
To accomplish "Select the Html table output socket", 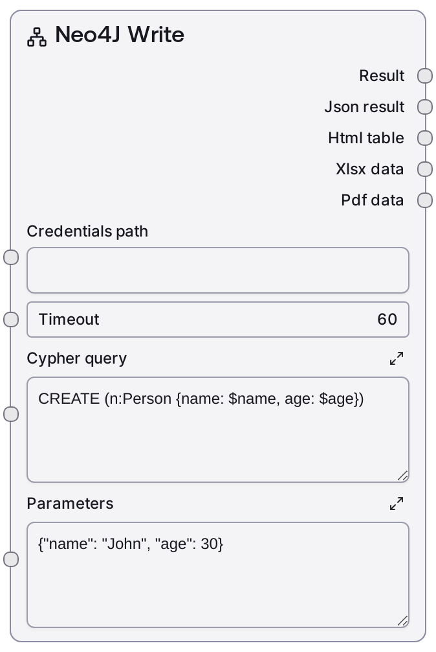I will click(x=424, y=138).
